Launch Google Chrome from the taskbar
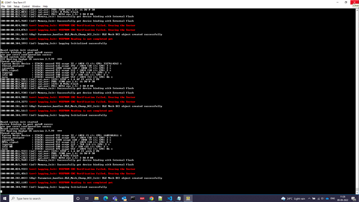The image size is (359, 202). (x=151, y=198)
